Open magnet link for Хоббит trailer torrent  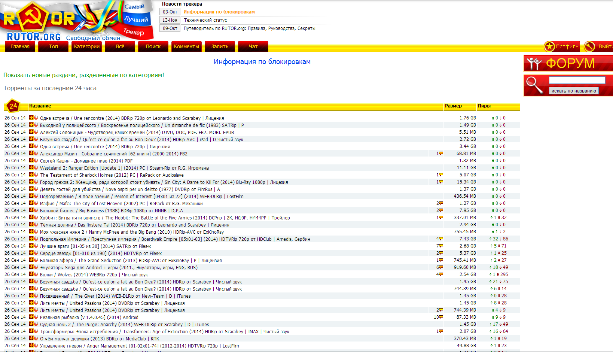[x=36, y=217]
